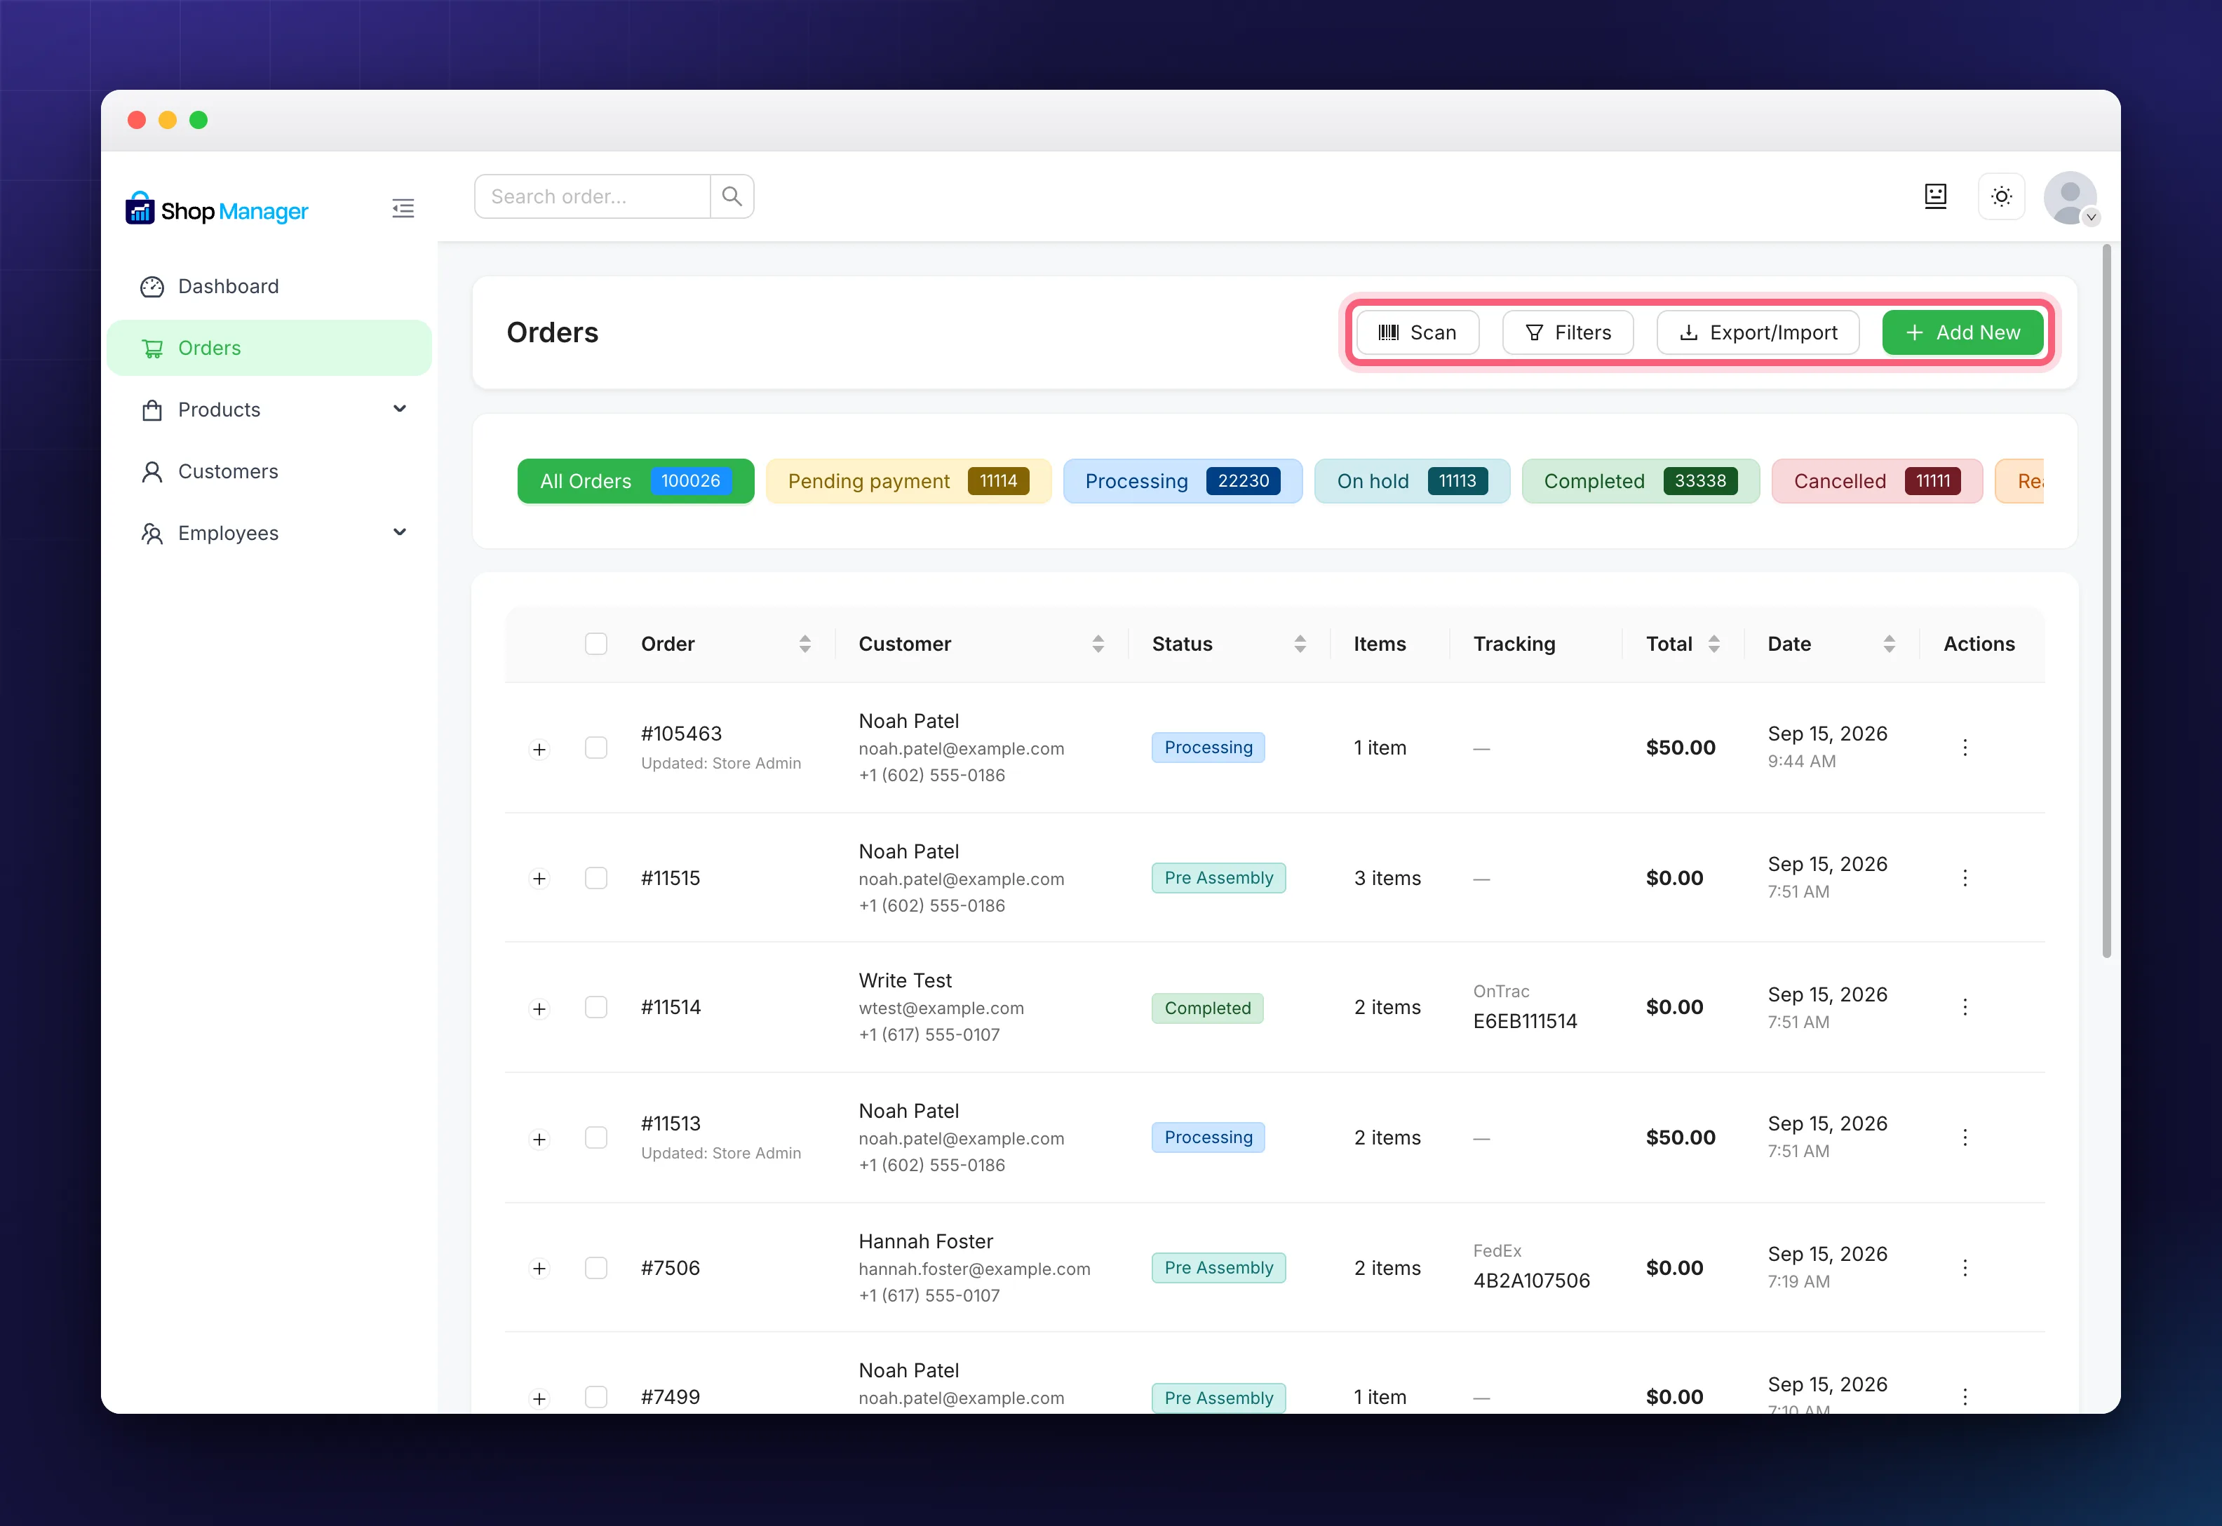Go to Dashboard in the sidebar
2222x1526 pixels.
pyautogui.click(x=269, y=287)
